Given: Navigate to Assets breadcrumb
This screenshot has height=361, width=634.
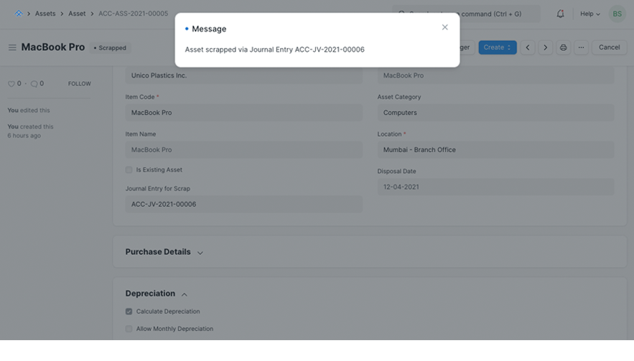Looking at the screenshot, I should [45, 14].
